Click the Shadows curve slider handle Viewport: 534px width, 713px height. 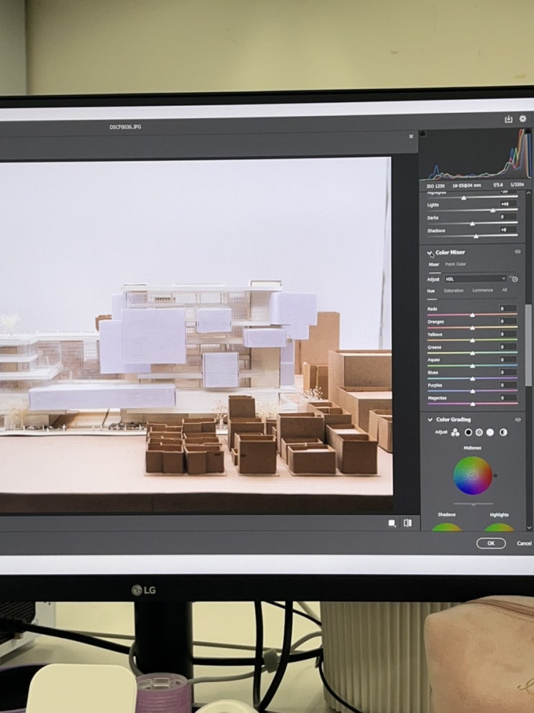[x=476, y=236]
